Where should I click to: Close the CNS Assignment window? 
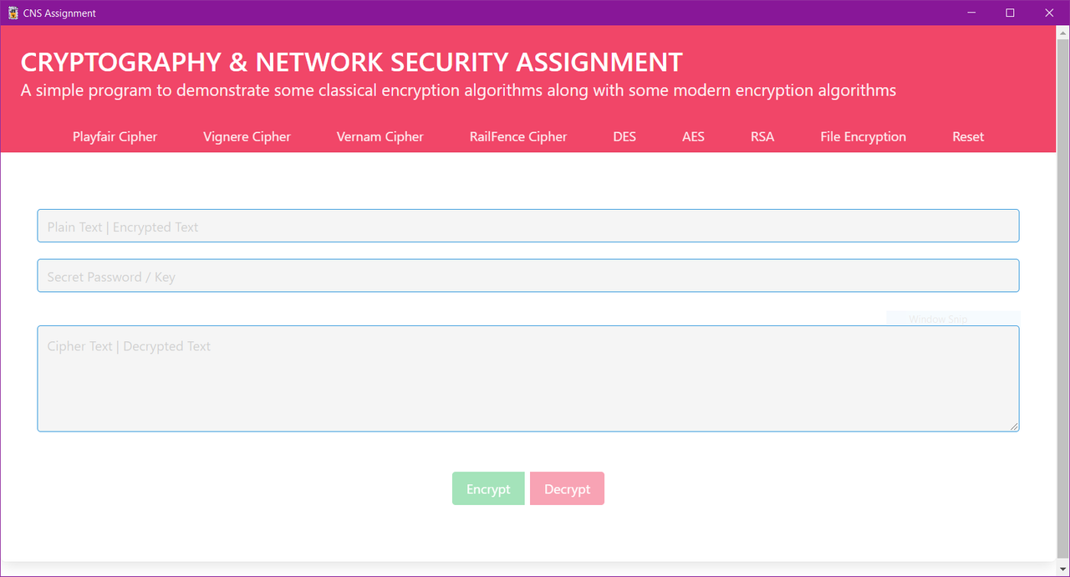pyautogui.click(x=1049, y=13)
